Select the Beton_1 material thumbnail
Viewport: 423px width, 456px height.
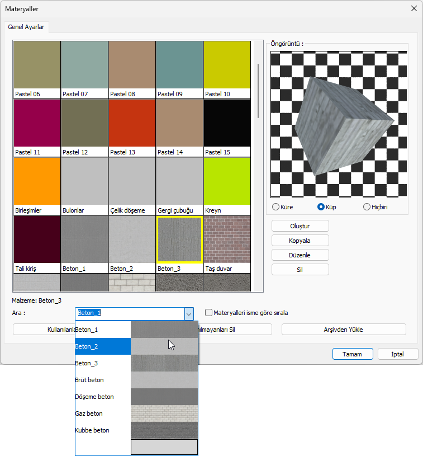[84, 239]
